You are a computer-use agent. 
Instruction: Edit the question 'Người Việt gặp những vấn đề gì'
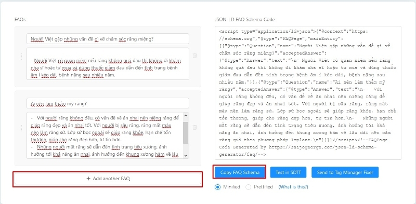(x=108, y=39)
